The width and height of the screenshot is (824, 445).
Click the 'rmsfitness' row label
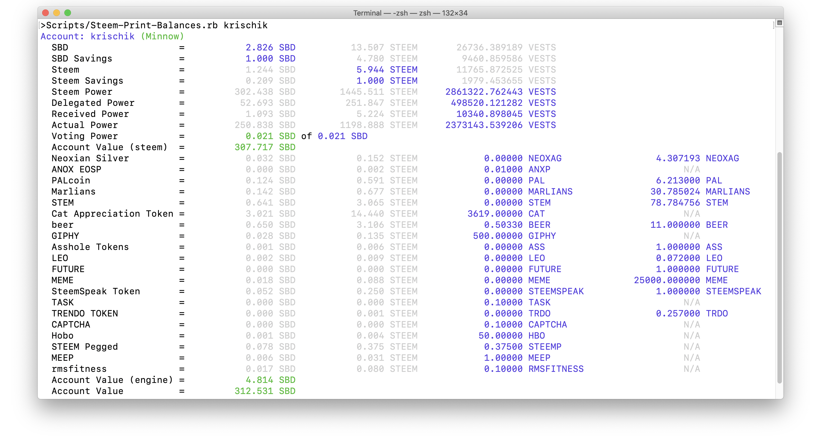pos(79,369)
